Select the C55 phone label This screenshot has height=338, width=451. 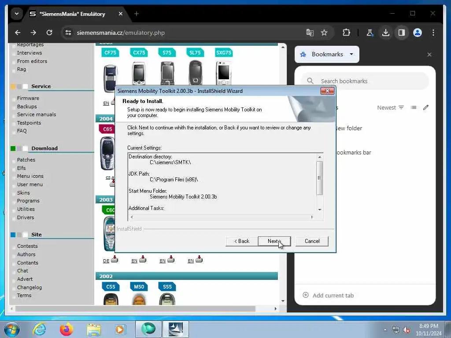point(111,287)
